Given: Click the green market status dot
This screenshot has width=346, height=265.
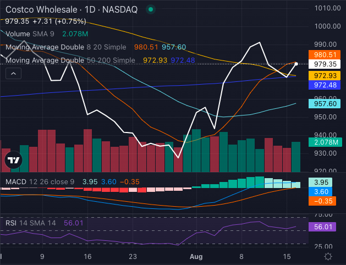Looking at the screenshot, I should coord(151,9).
